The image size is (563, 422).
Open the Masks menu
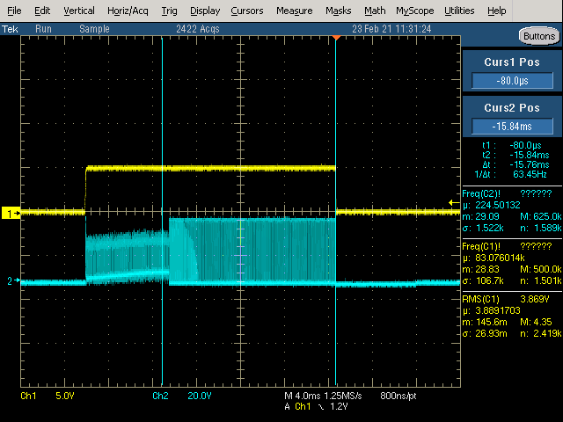338,11
